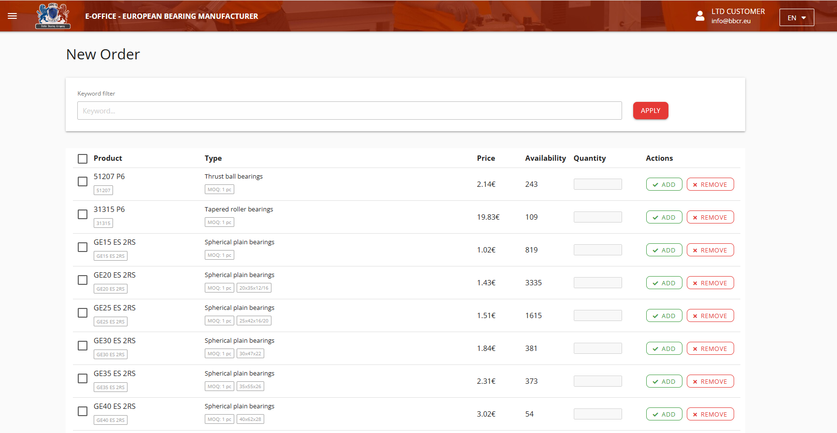Add GE30 ES 2RS bearing to order
The image size is (837, 433).
(664, 349)
